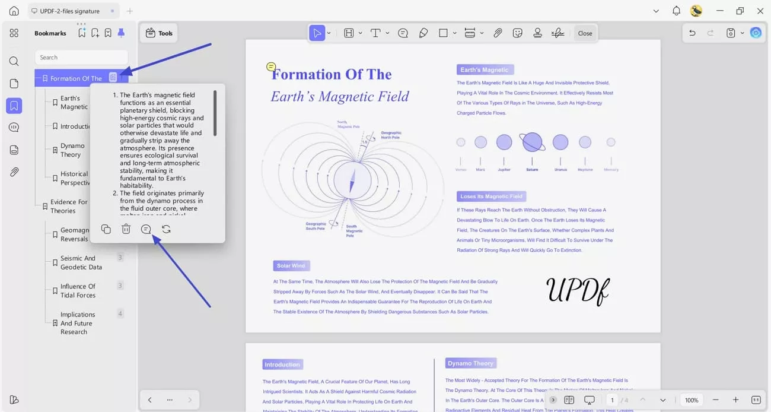Click the AI-generate bookmarks icon with sparkle
This screenshot has height=412, width=771.
(82, 33)
